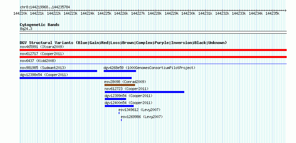Click the 144224k ruler tick label
This screenshot has height=143, width=296.
click(87, 13)
